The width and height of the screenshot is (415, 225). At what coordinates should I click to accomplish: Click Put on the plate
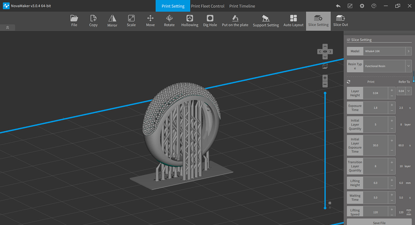click(235, 21)
